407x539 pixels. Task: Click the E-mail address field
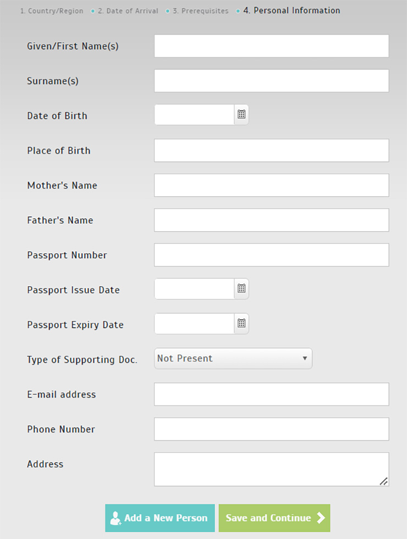(272, 394)
